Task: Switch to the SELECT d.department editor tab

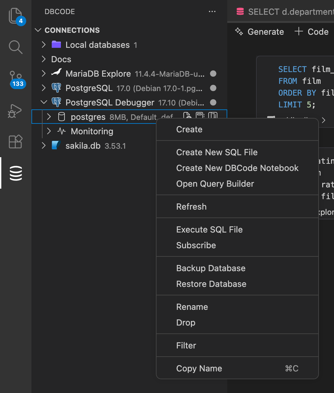Action: [281, 12]
